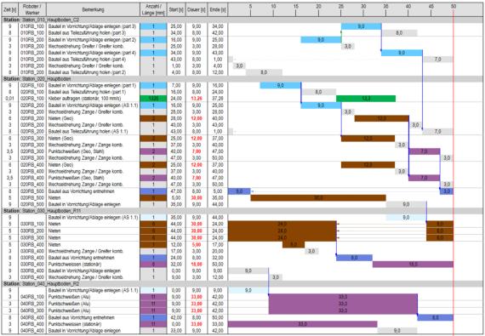Click the 10 tick on the time axis
485x336 pixels.
(273, 7)
